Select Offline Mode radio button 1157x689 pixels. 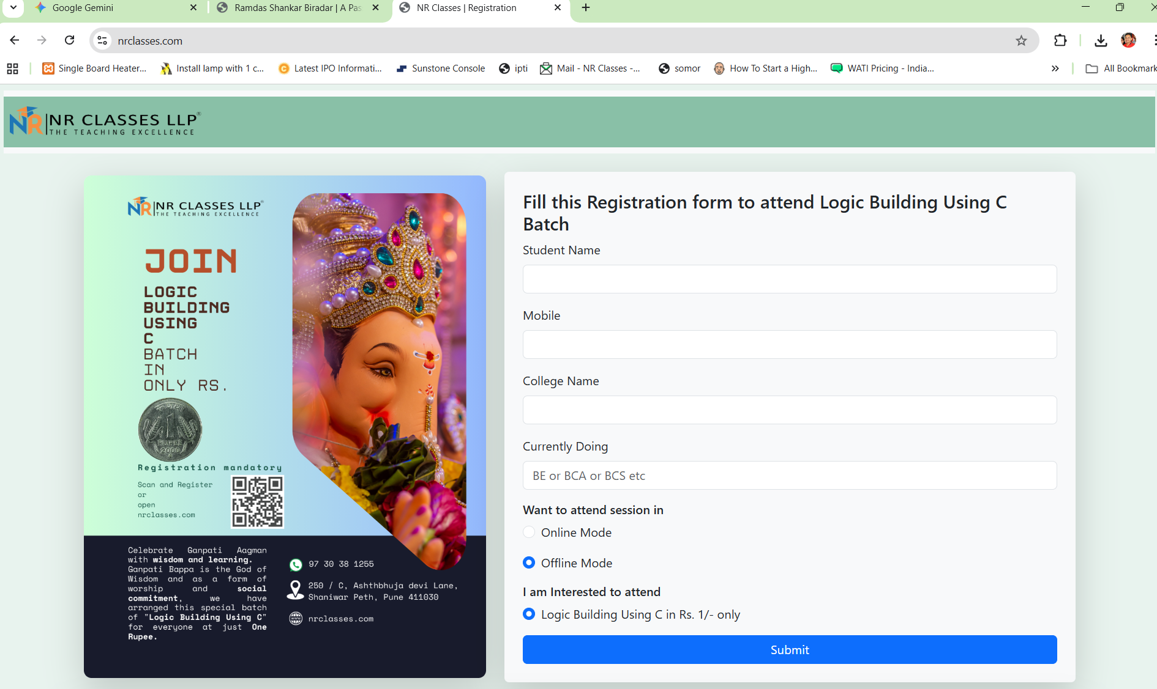click(529, 563)
